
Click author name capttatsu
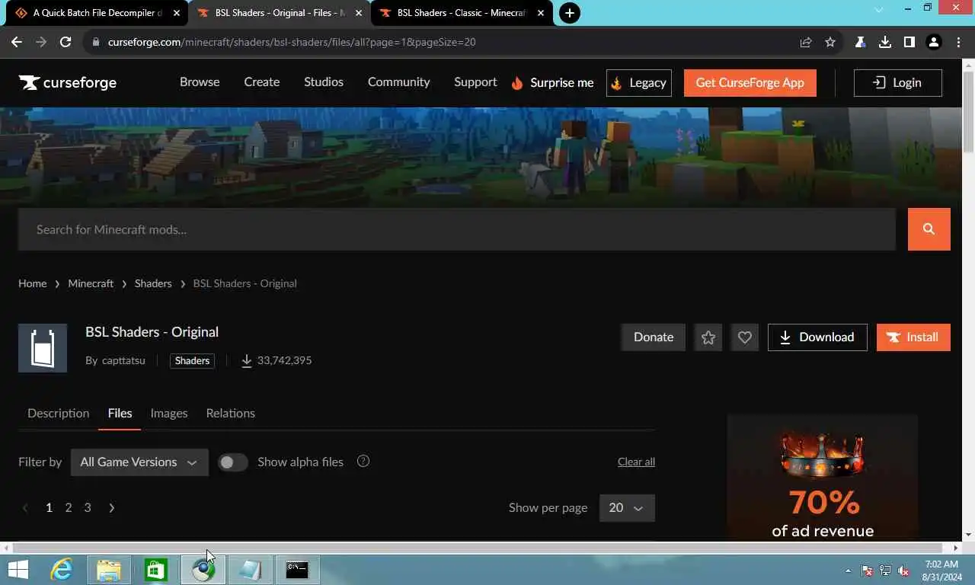click(123, 360)
